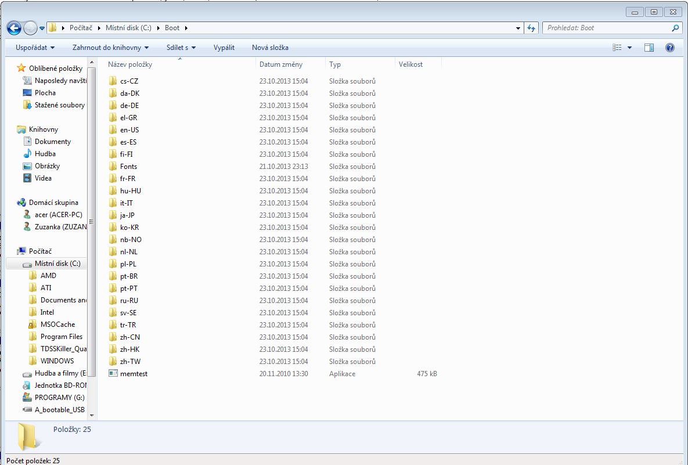Open Naposledy navštívené in sidebar
This screenshot has height=465, width=688.
60,80
